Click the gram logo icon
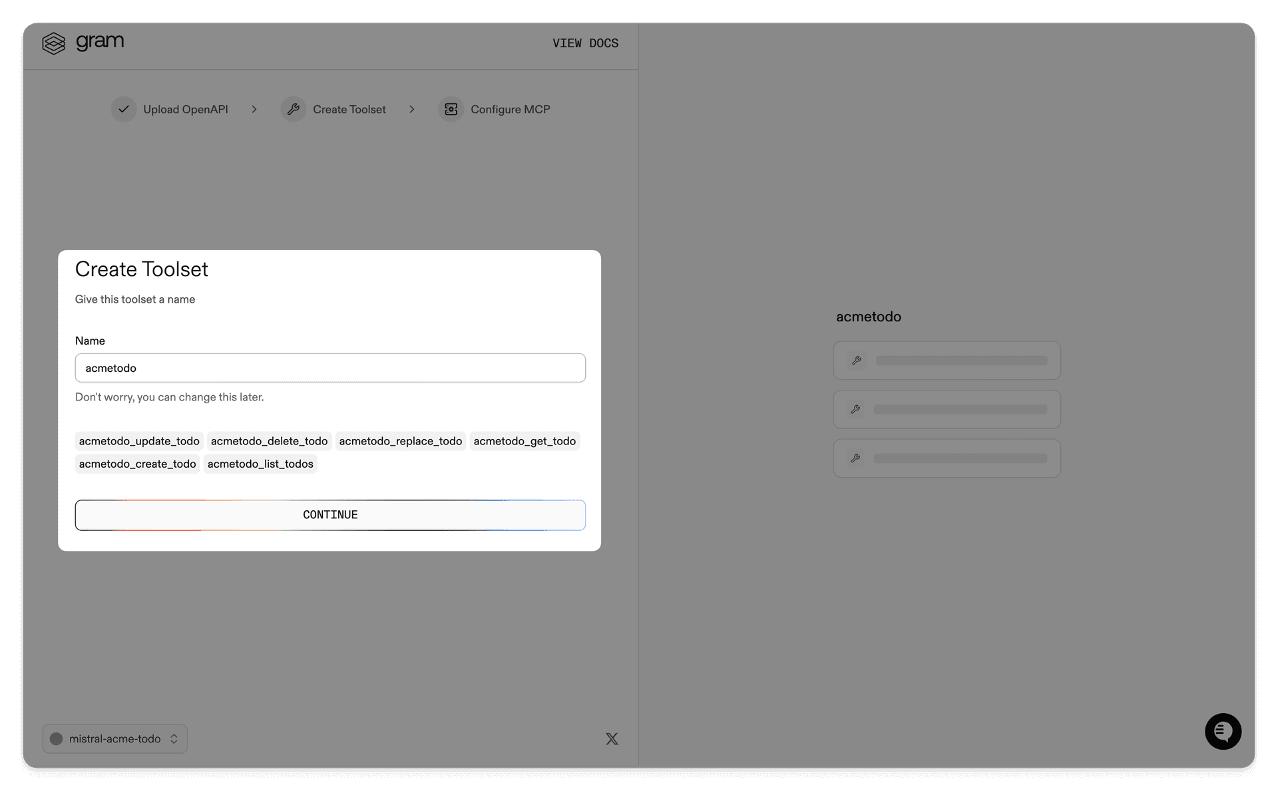 coord(53,43)
